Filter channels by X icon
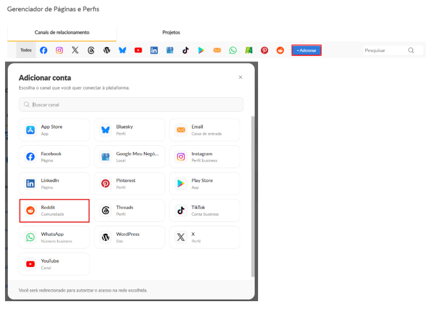This screenshot has width=431, height=314. click(x=75, y=50)
